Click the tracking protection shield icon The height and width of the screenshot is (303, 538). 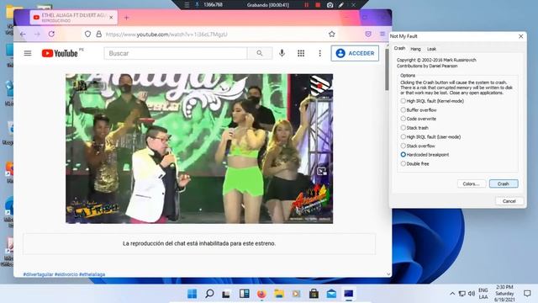pos(87,34)
